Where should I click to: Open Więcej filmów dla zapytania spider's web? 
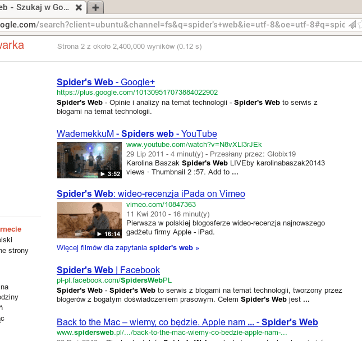[127, 248]
